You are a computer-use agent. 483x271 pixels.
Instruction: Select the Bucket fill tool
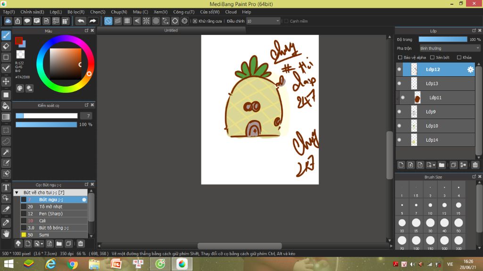tap(6, 106)
